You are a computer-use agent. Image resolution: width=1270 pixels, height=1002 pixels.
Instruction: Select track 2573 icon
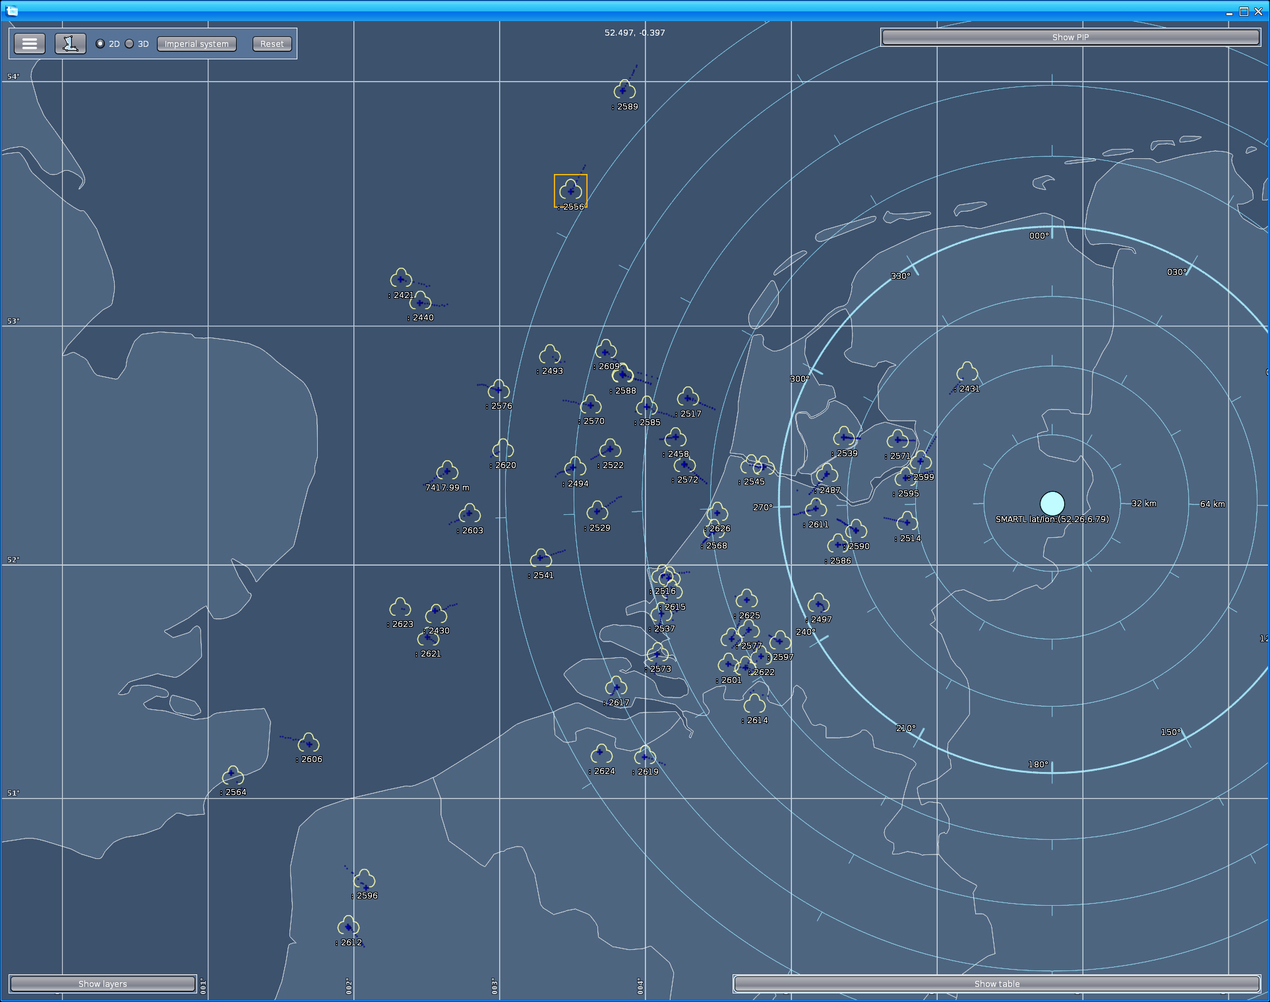pos(657,653)
